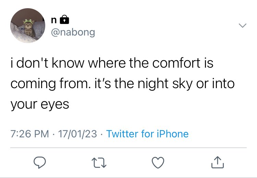The width and height of the screenshot is (257, 178).
Task: Open the @nabong handle
Action: pos(73,32)
